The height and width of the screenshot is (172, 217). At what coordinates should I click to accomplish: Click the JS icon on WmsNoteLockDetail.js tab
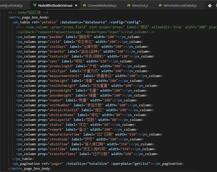click(x=160, y=5)
